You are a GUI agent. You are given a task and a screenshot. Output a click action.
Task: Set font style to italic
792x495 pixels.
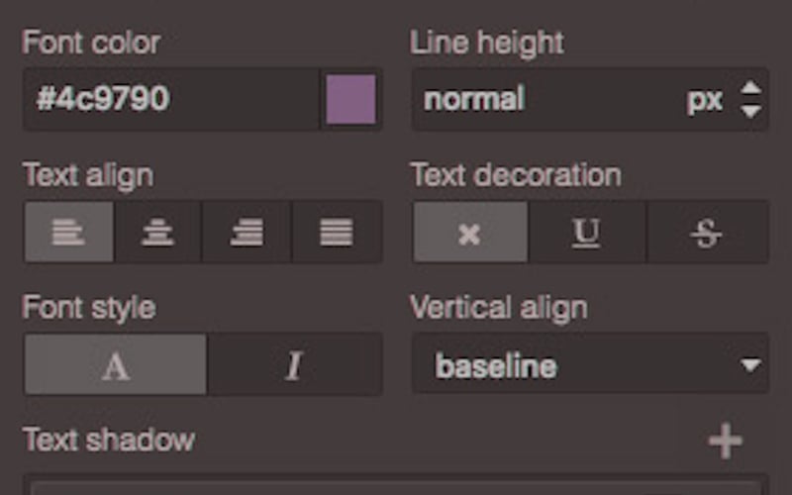[x=293, y=365]
